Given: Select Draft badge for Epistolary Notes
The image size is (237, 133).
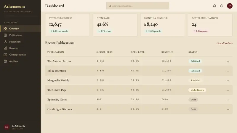Looking at the screenshot, I should coord(193,100).
